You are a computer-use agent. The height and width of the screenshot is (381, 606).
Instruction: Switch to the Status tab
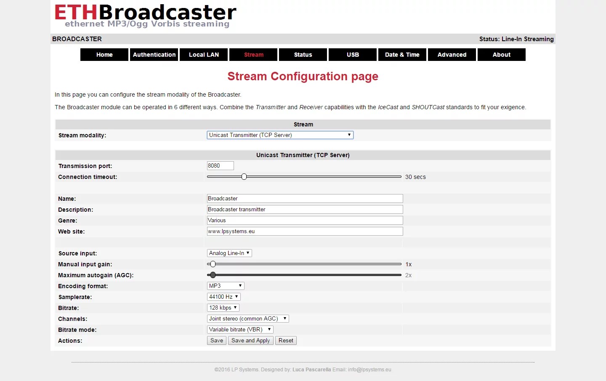point(303,55)
